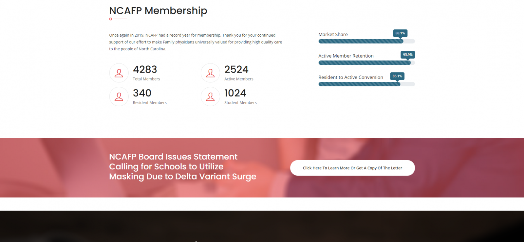Click the NCAFP Board Issues Statement headline

pos(183,166)
